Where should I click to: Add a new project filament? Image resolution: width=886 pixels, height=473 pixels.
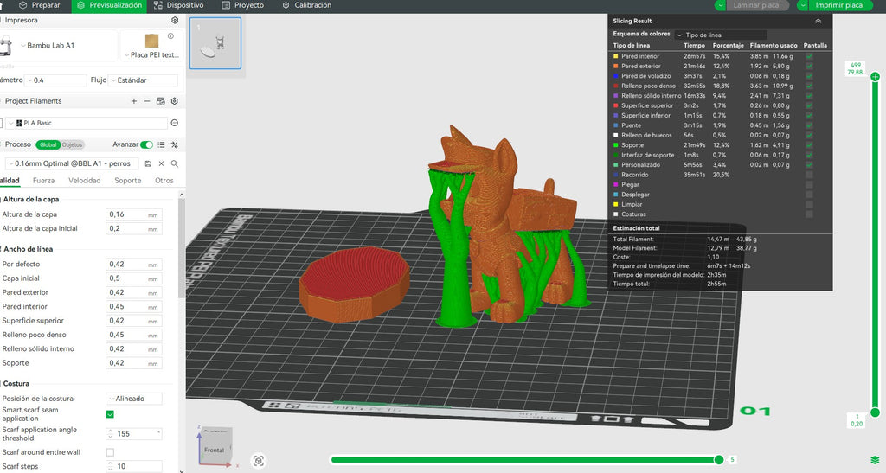tap(134, 101)
